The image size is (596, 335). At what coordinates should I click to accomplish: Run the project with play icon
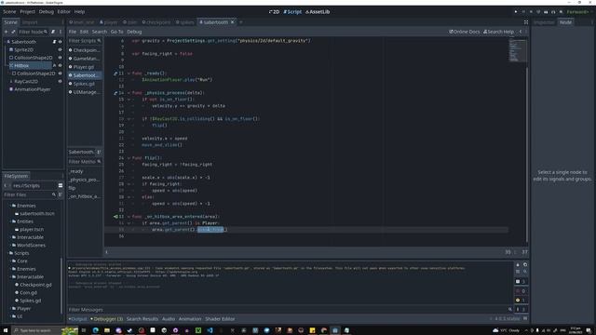pos(516,12)
